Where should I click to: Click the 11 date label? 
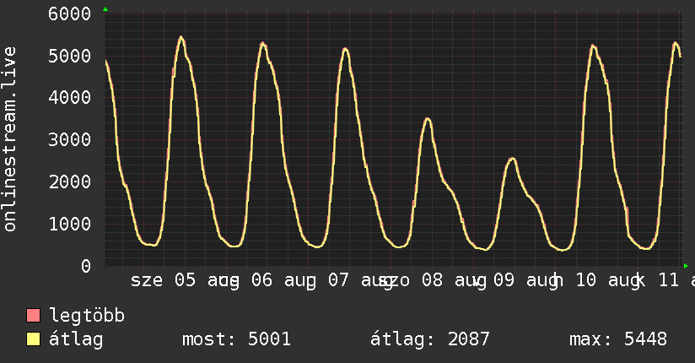pyautogui.click(x=669, y=280)
